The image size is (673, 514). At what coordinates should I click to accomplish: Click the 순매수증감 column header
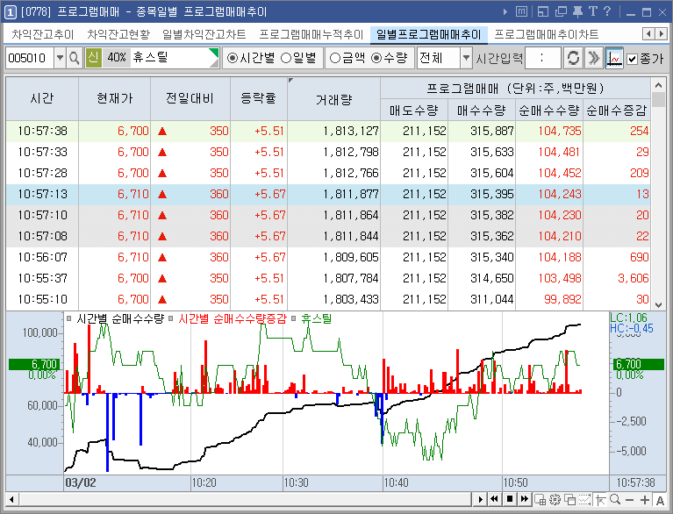coord(616,111)
